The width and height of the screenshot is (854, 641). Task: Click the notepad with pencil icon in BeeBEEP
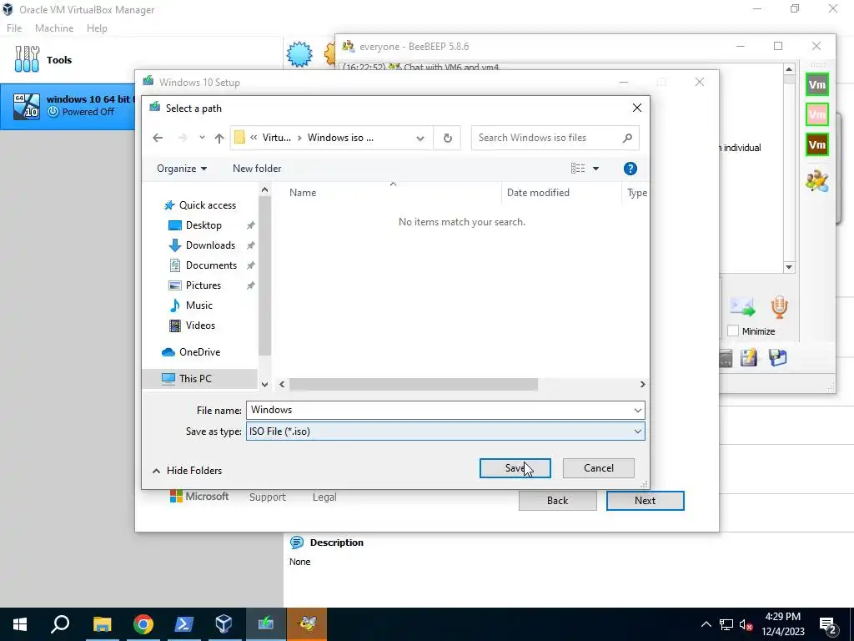click(x=748, y=357)
